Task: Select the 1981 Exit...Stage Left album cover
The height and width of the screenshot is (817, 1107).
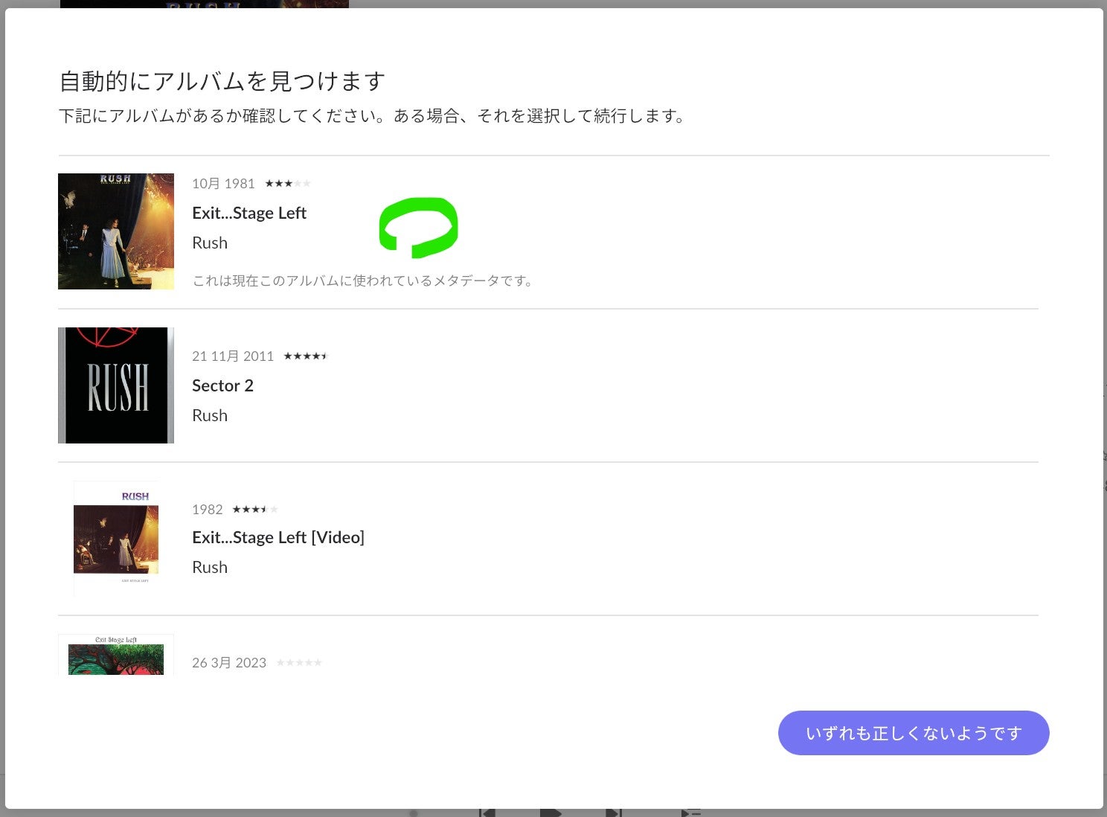Action: pos(116,231)
